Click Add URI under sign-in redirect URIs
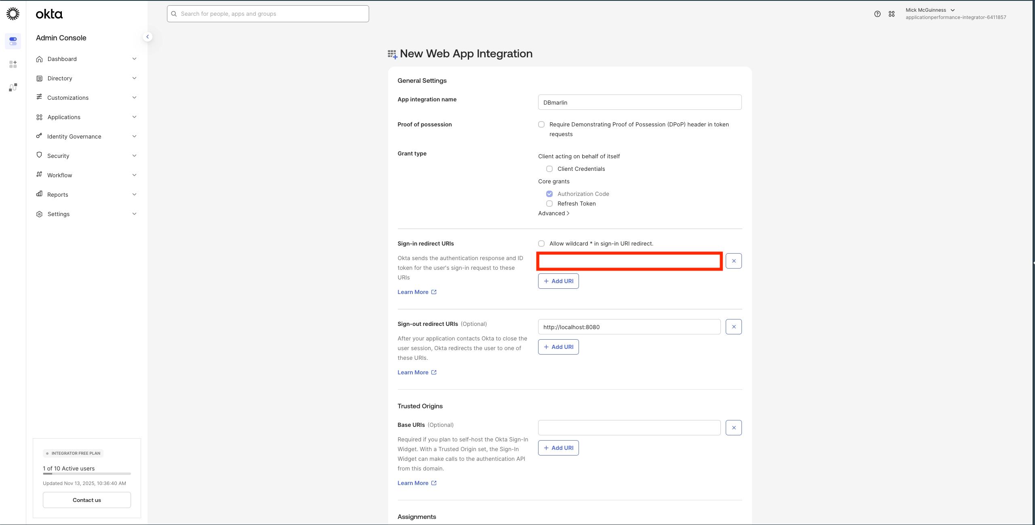Screen dimensions: 1035x525 tap(558, 281)
